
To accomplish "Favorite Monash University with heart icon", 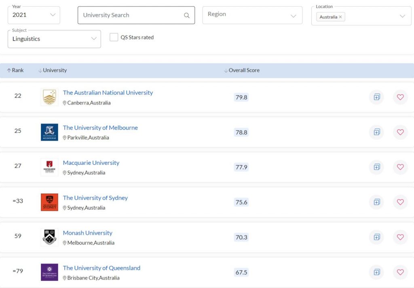I will pyautogui.click(x=400, y=237).
